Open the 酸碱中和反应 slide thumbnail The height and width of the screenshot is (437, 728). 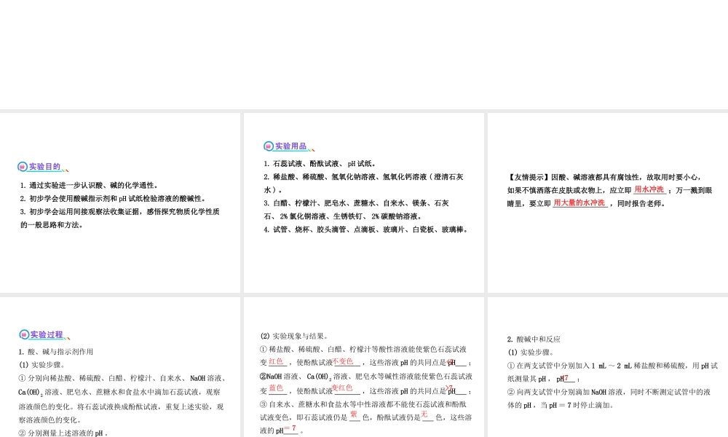608,367
